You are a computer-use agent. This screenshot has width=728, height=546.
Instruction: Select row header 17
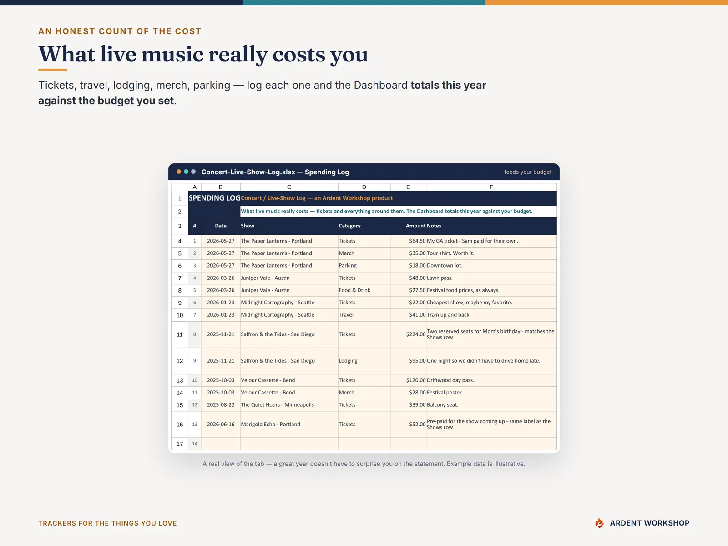click(180, 444)
